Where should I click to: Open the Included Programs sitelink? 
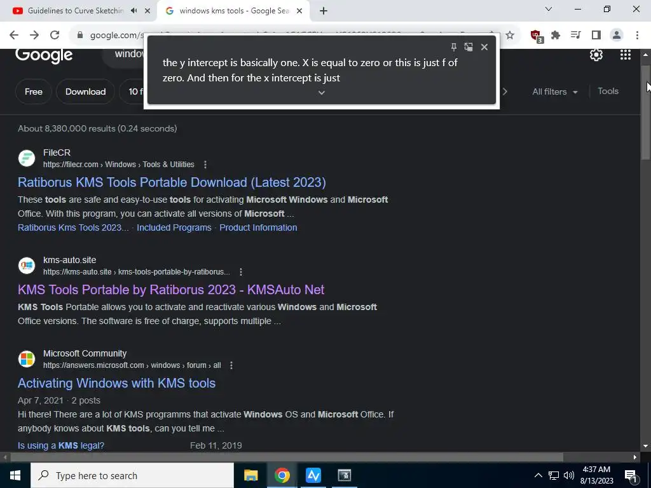(174, 228)
